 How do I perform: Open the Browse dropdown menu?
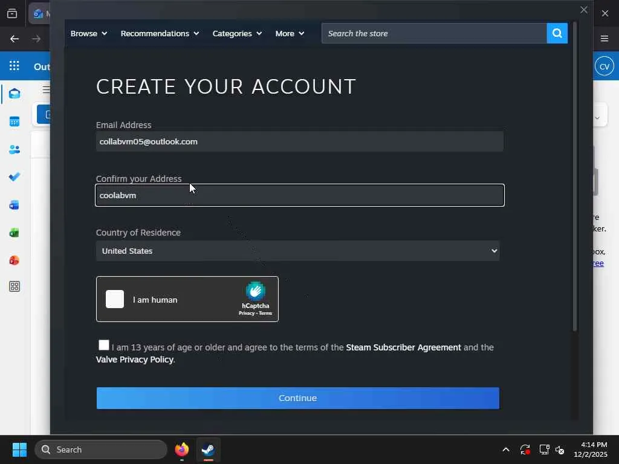point(89,34)
